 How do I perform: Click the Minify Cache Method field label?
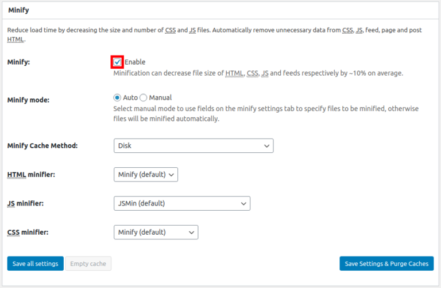[x=42, y=145]
